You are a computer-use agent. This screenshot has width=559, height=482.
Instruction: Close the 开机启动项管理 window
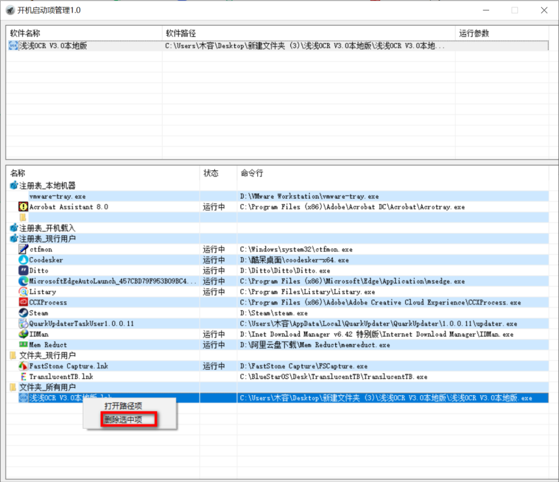tap(543, 10)
